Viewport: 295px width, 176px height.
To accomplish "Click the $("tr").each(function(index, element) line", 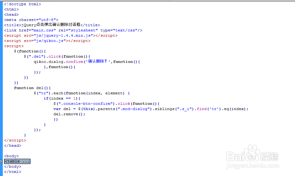I will pos(82,93).
